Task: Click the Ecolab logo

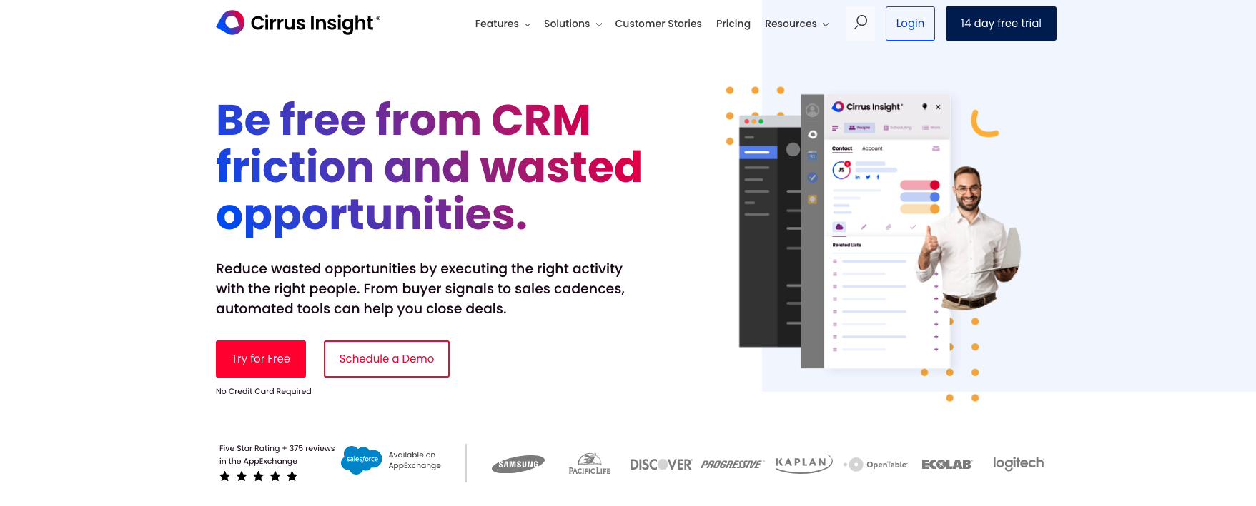Action: [x=946, y=465]
